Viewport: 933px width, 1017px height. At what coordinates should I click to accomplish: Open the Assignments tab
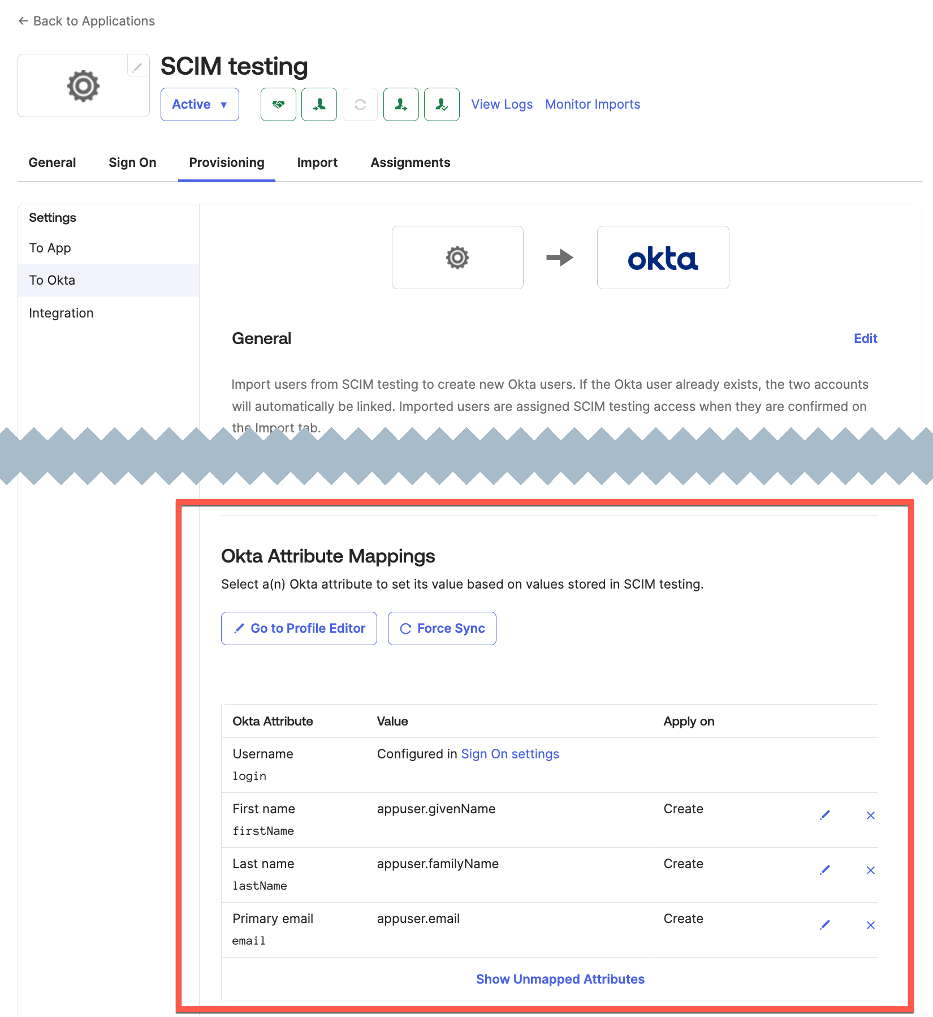411,163
